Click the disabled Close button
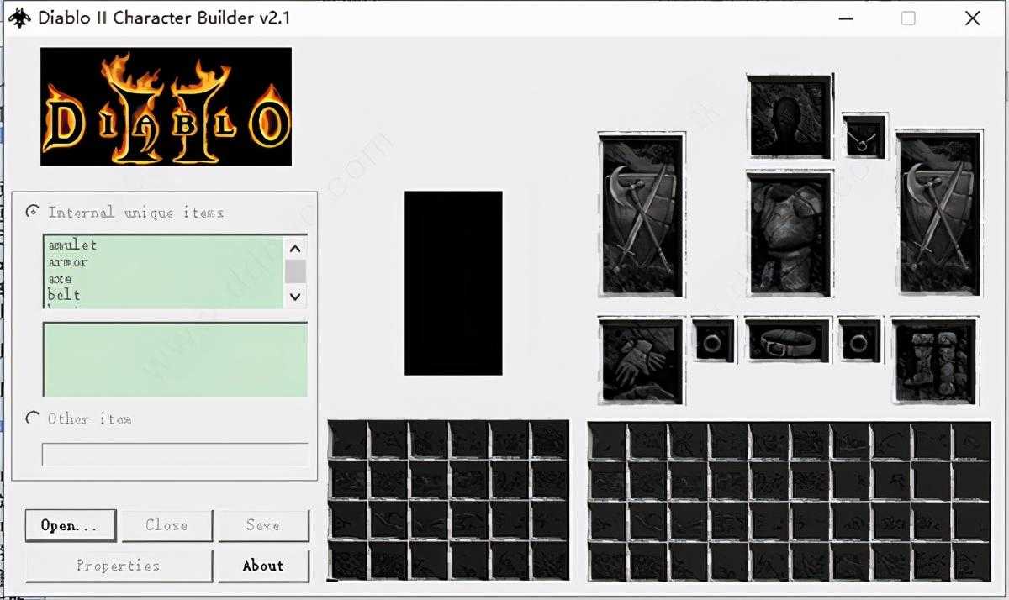1009x600 pixels. click(x=166, y=525)
